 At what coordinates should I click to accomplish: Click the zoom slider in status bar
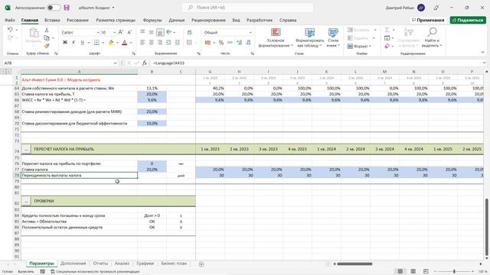(x=454, y=272)
